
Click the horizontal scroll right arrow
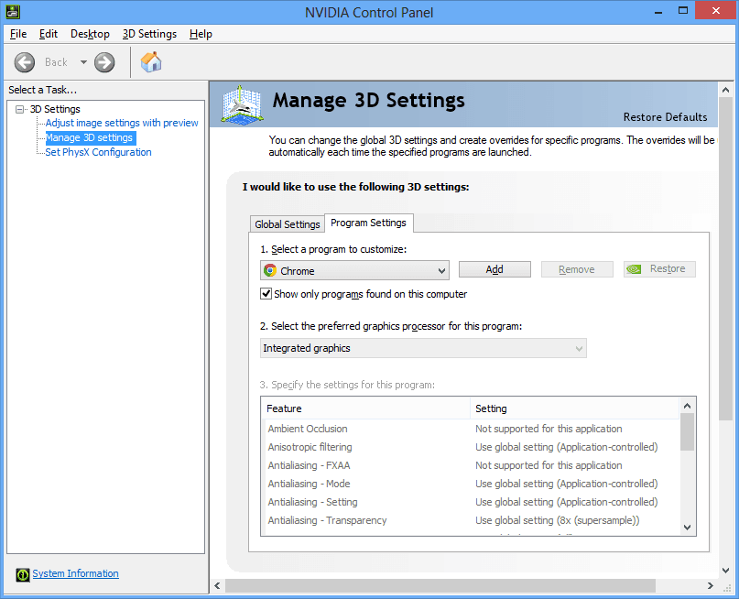click(711, 586)
